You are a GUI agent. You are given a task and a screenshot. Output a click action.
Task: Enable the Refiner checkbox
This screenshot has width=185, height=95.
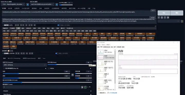click(x=49, y=68)
